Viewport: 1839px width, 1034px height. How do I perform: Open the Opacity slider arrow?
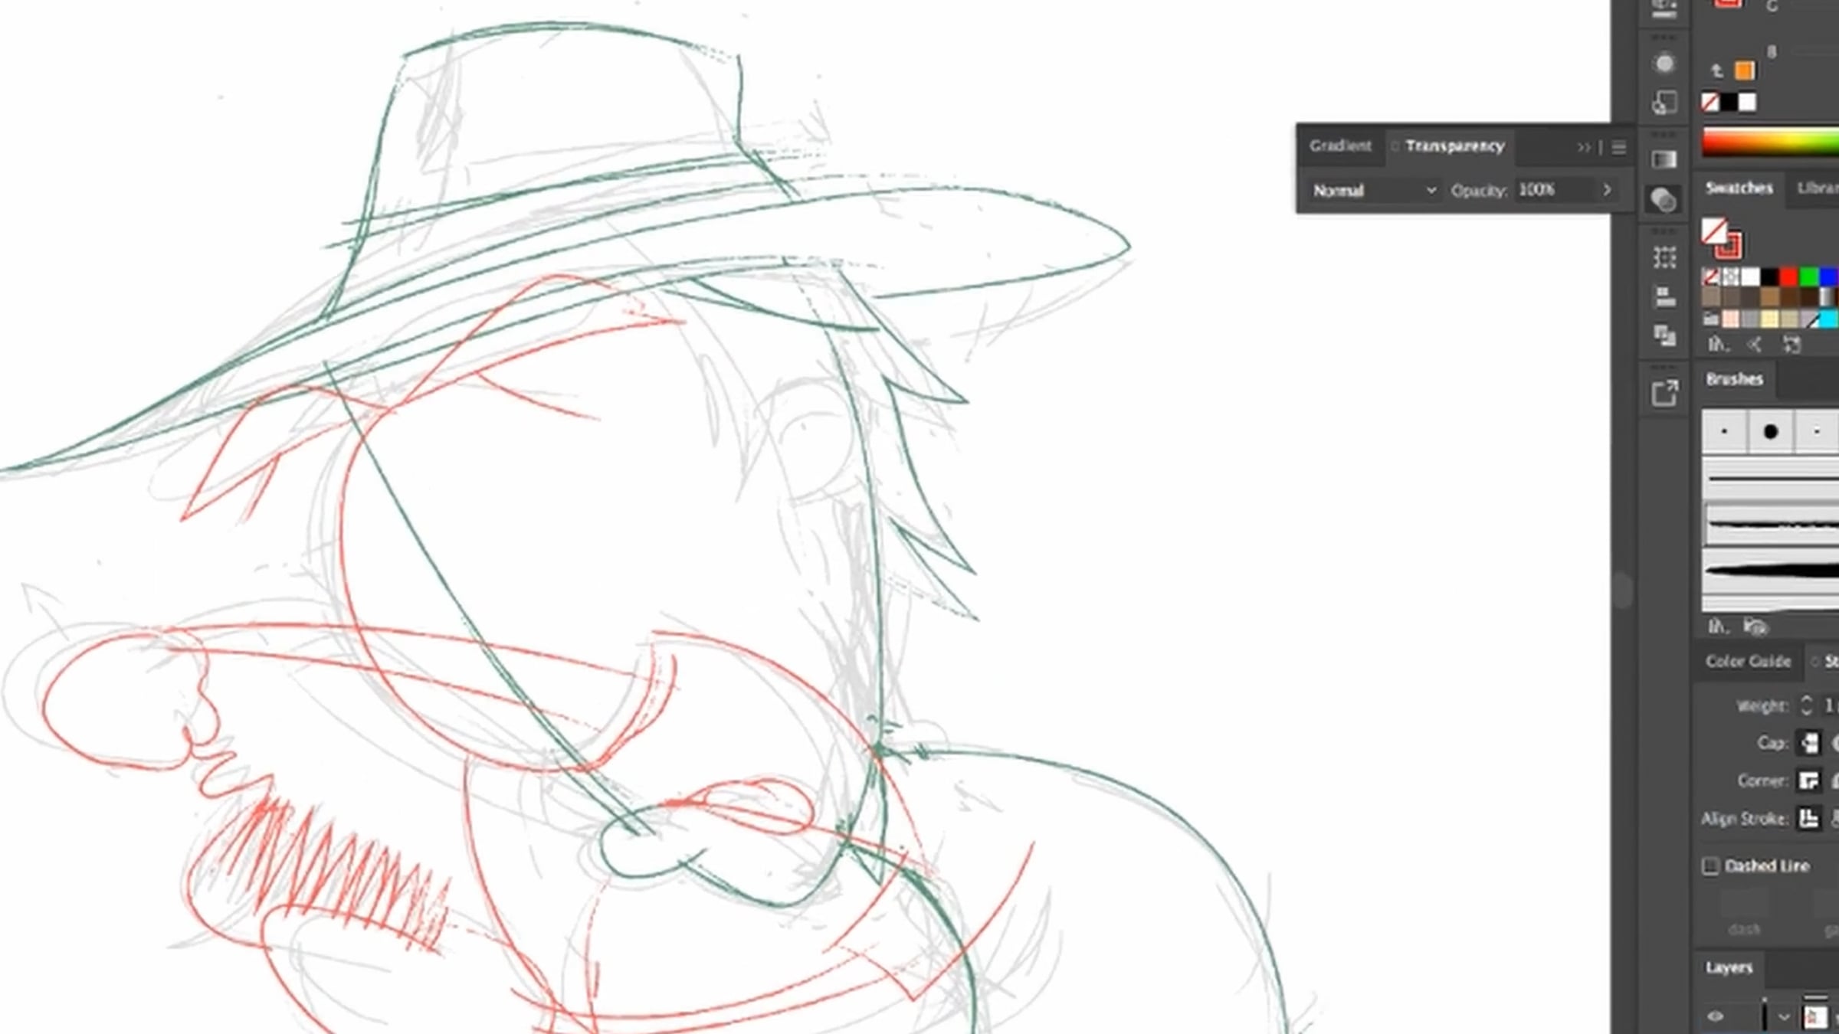click(x=1607, y=190)
